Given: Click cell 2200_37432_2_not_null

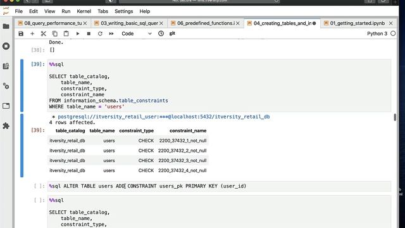Looking at the screenshot, I should coord(182,151).
